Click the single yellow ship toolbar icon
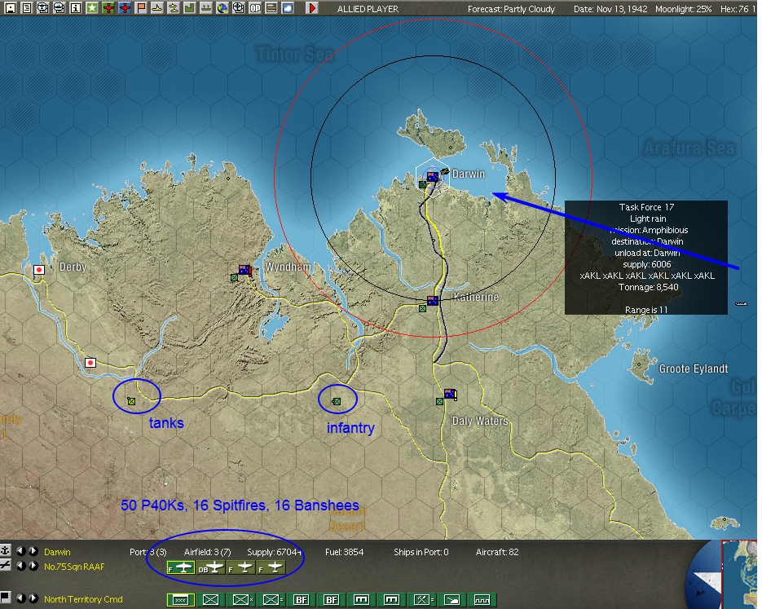The image size is (762, 609). pos(157,8)
